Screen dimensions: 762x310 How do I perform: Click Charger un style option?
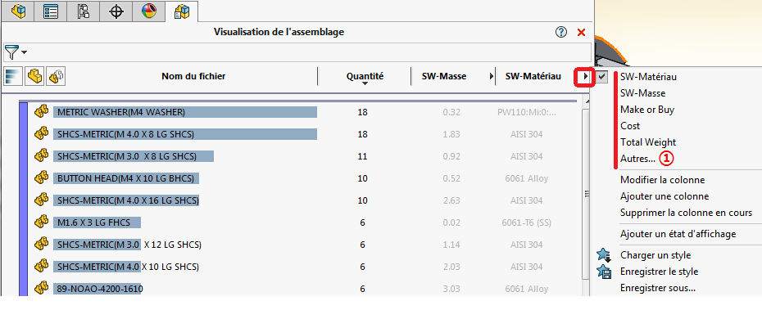pos(655,255)
